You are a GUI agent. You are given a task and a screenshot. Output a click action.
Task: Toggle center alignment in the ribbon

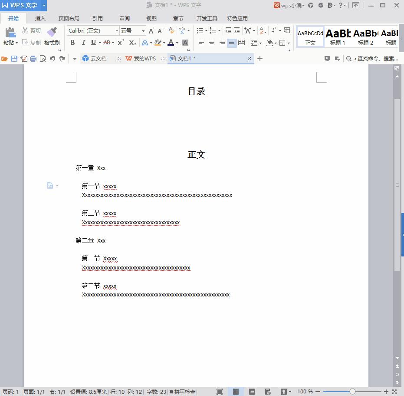pos(211,43)
